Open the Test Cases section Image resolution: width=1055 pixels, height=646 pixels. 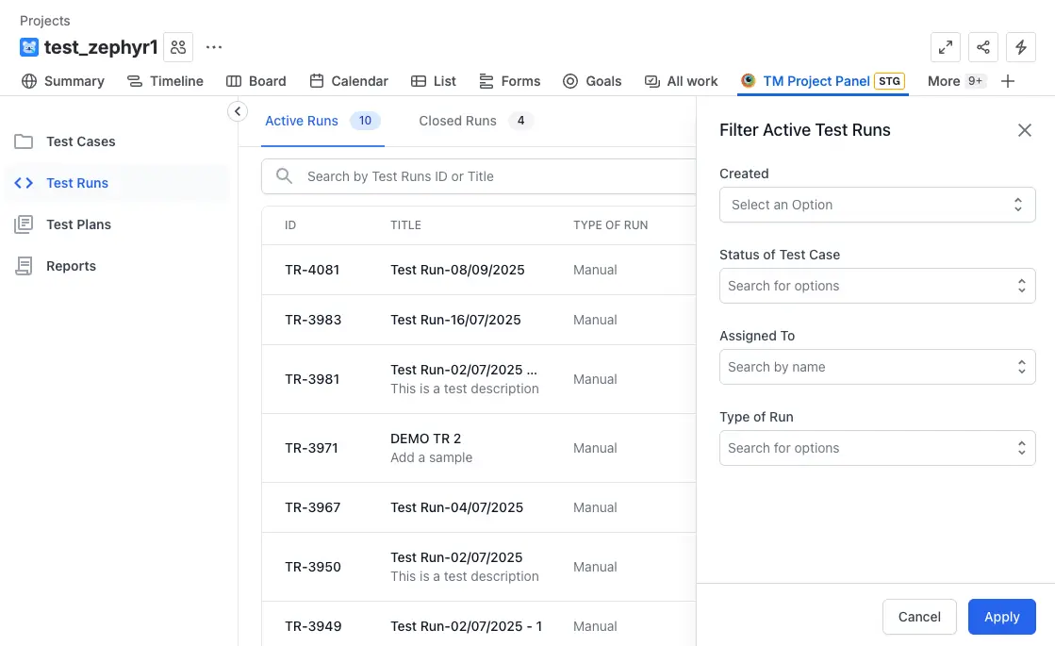(x=80, y=141)
